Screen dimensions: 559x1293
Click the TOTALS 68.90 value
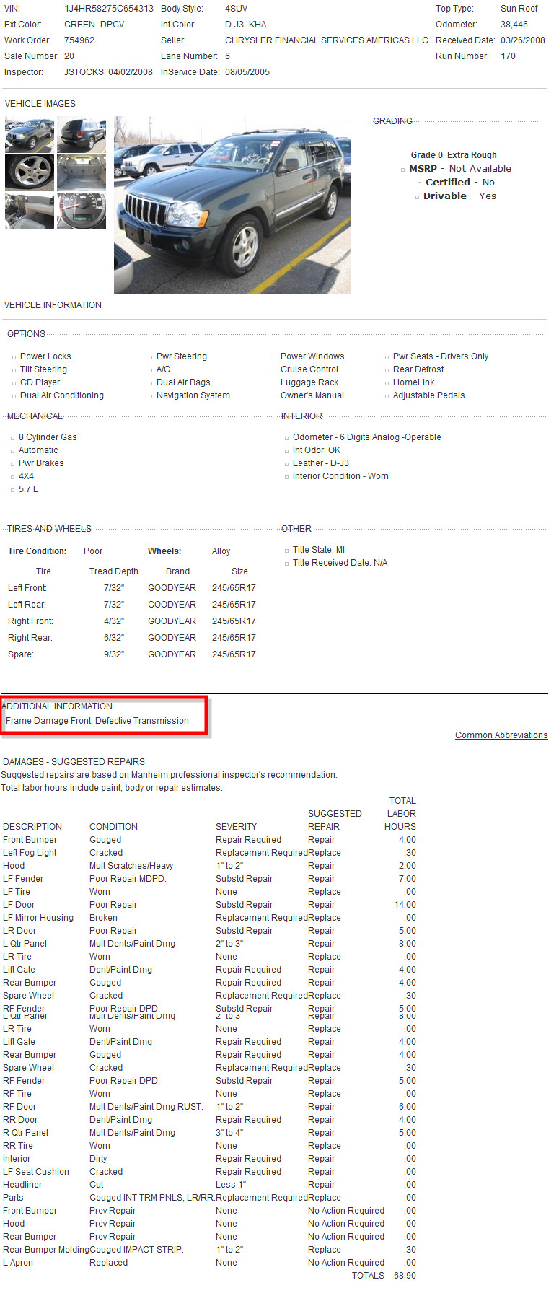tap(405, 1276)
